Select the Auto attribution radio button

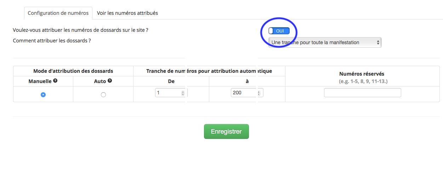(x=103, y=95)
